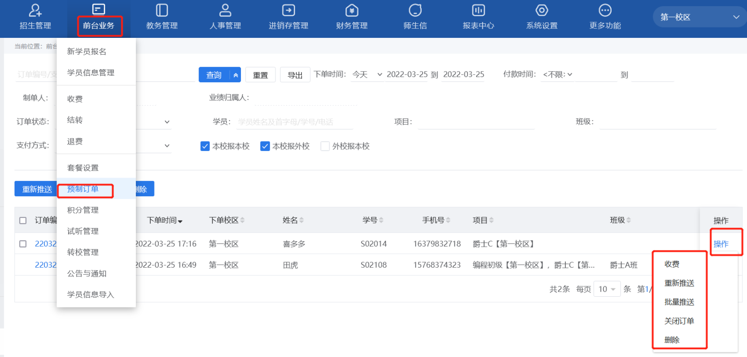Click the 学员 search input field
747x357 pixels.
(294, 122)
